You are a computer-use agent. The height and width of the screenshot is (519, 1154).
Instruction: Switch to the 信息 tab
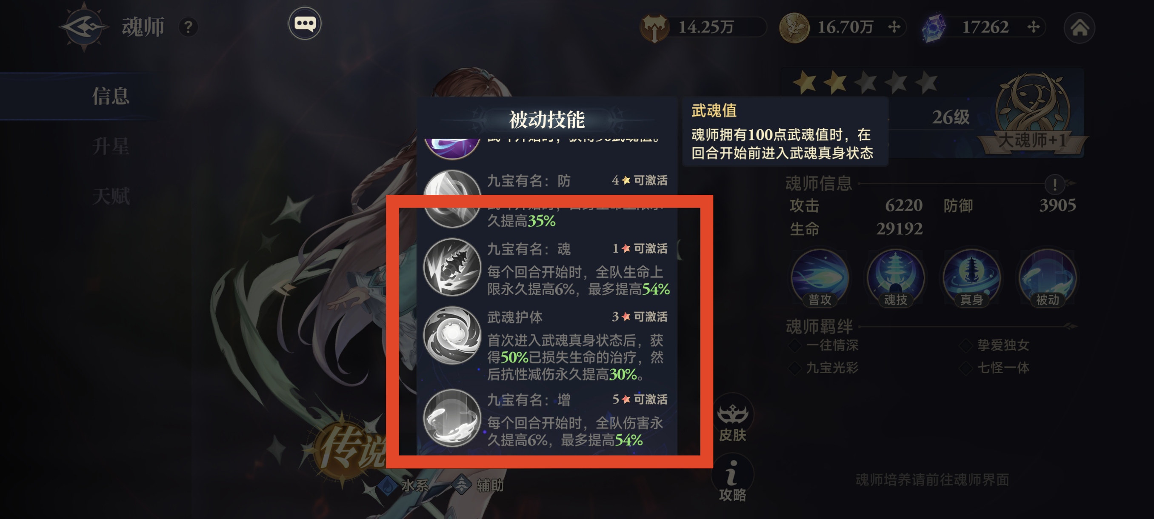pos(111,96)
